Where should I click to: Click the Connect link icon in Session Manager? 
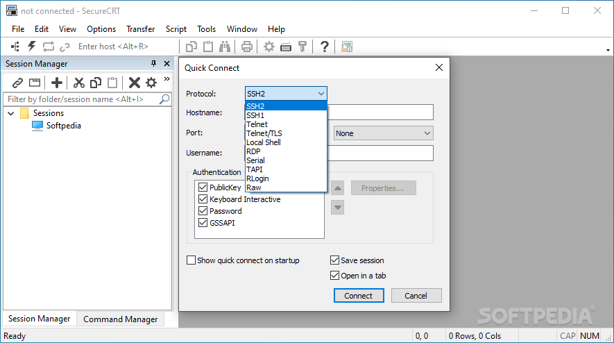pyautogui.click(x=17, y=83)
